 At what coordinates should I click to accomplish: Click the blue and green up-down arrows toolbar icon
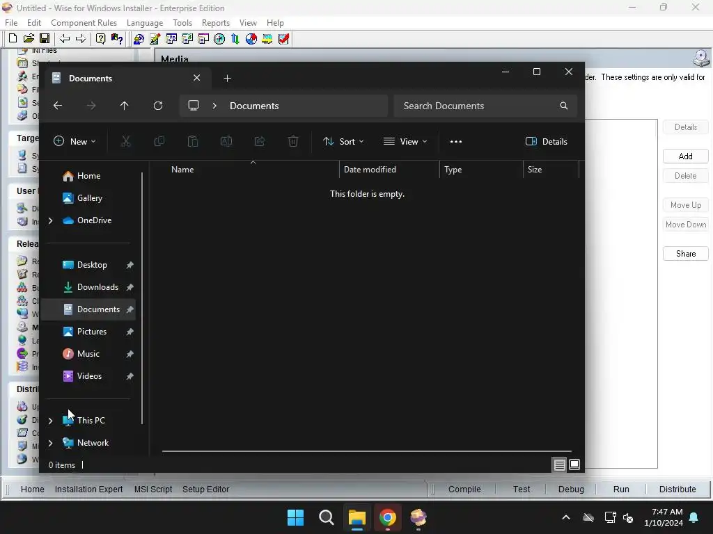235,39
